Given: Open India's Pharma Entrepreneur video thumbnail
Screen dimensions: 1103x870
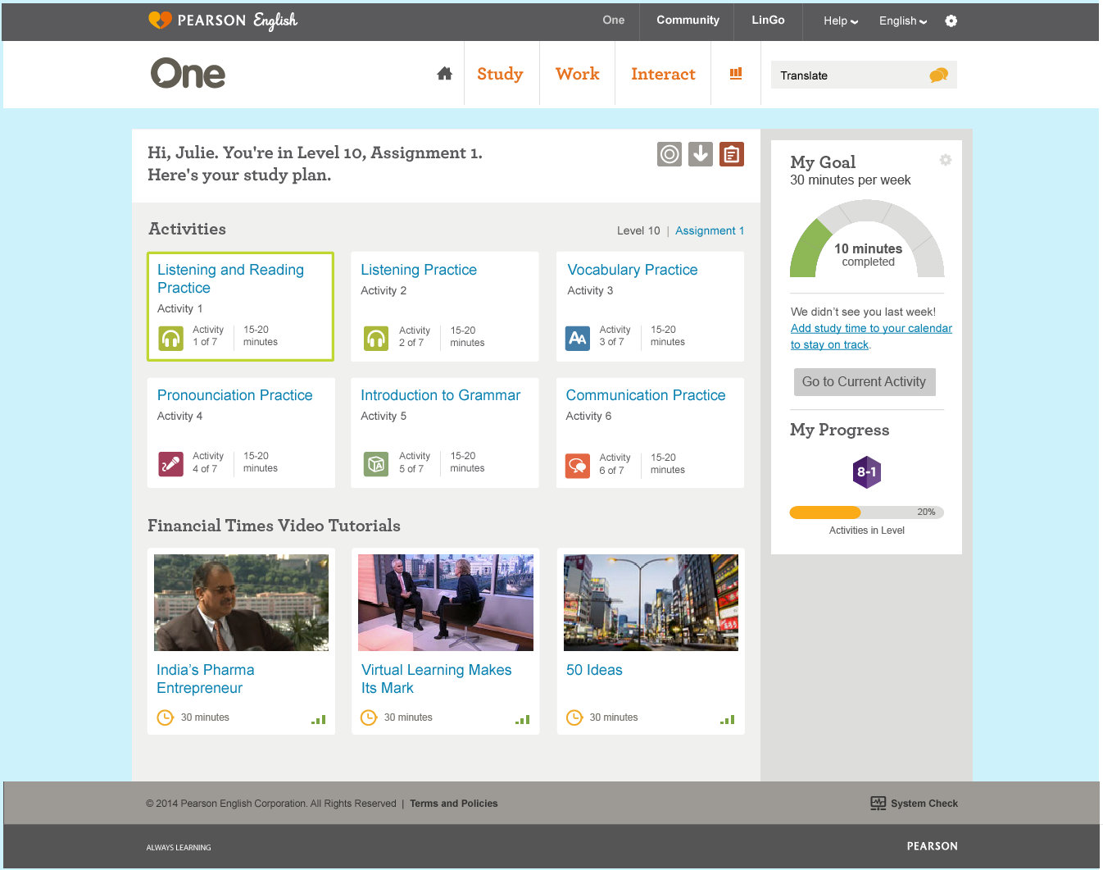Looking at the screenshot, I should point(241,603).
